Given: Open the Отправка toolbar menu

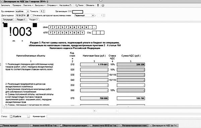Looking at the screenshot, I should pos(52,5).
